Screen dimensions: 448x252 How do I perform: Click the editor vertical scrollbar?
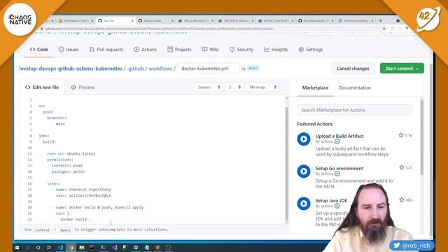coord(287,163)
